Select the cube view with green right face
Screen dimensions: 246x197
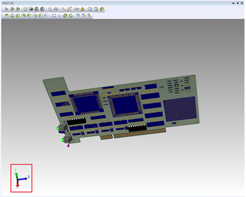tap(35, 16)
